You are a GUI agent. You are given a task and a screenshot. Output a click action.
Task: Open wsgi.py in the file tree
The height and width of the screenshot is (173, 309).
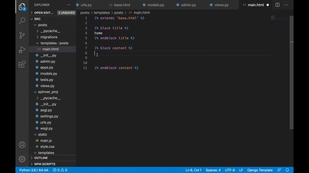[46, 128]
